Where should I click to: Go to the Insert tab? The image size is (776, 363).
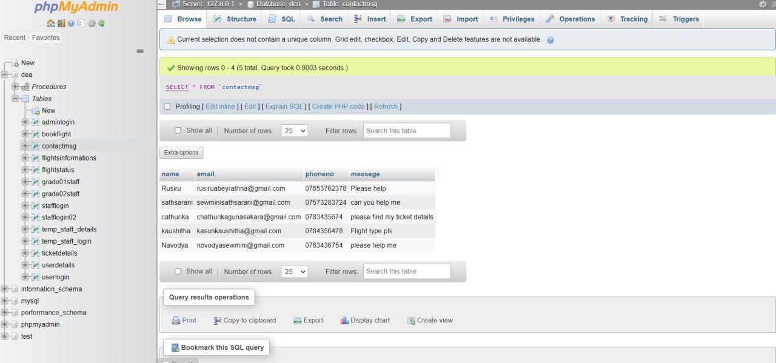[370, 19]
